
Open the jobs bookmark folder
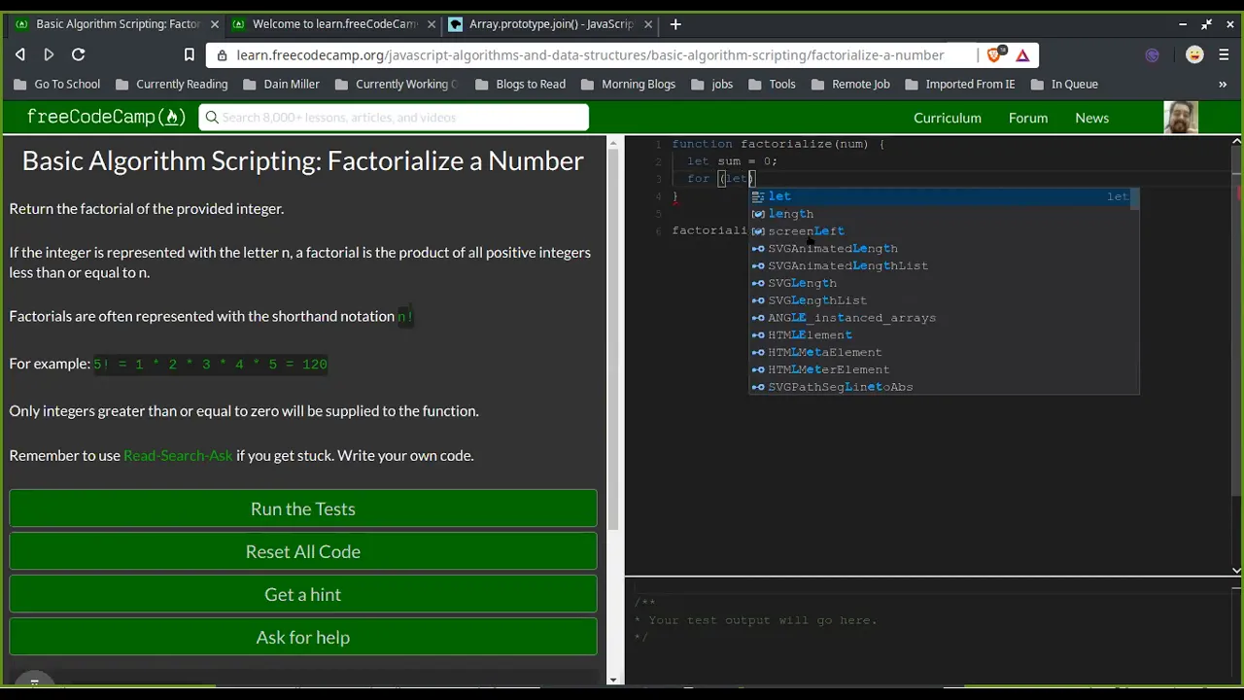coord(711,85)
